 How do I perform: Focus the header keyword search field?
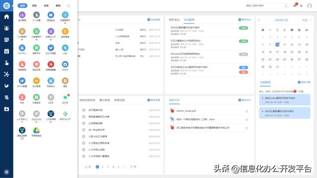[266, 5]
